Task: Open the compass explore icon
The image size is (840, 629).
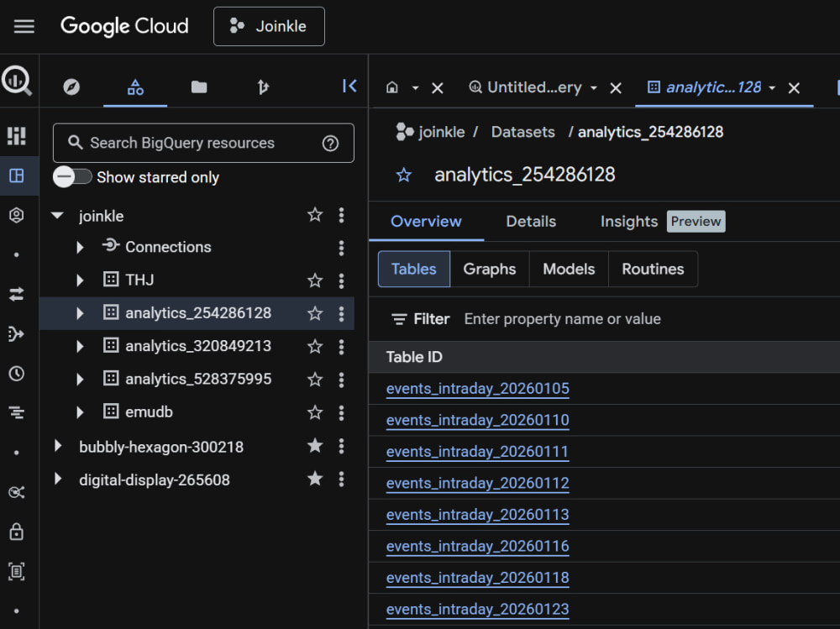Action: 71,86
